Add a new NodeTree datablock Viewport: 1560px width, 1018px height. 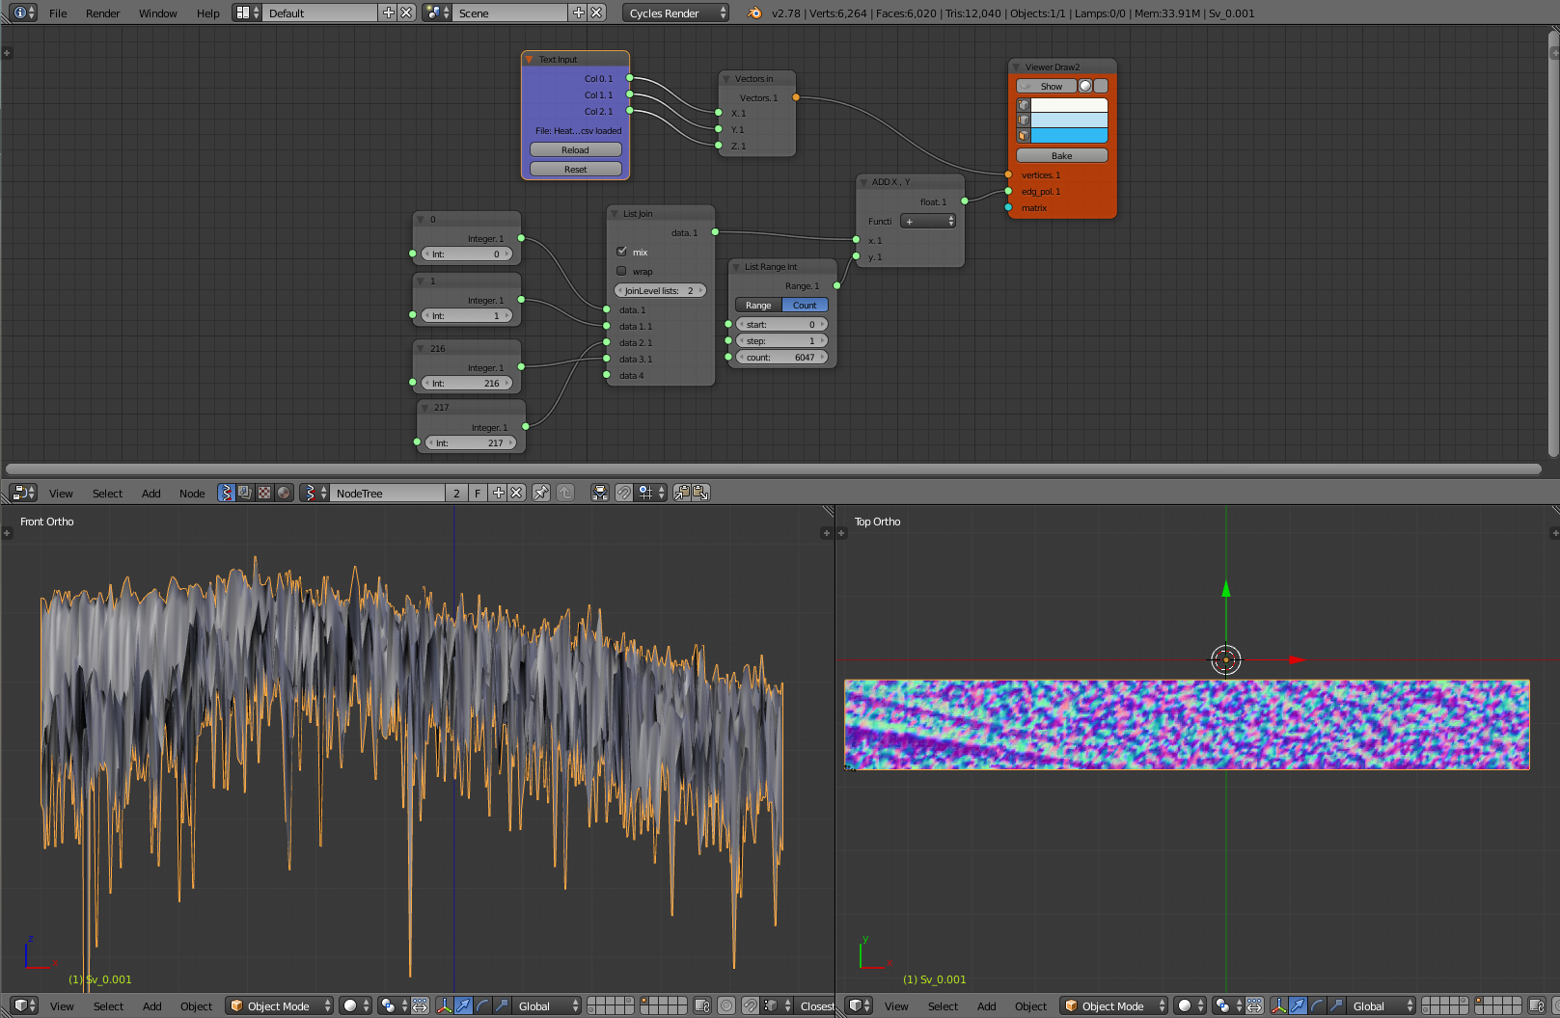pyautogui.click(x=499, y=493)
